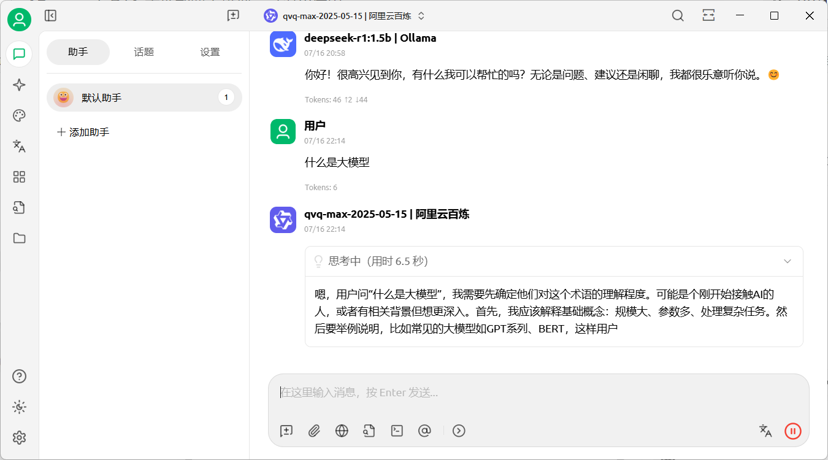The height and width of the screenshot is (460, 828).
Task: Toggle the light/dark theme icon
Action: pos(19,407)
